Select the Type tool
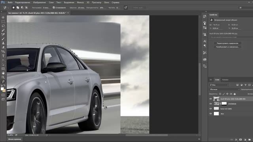 click(x=3, y=56)
